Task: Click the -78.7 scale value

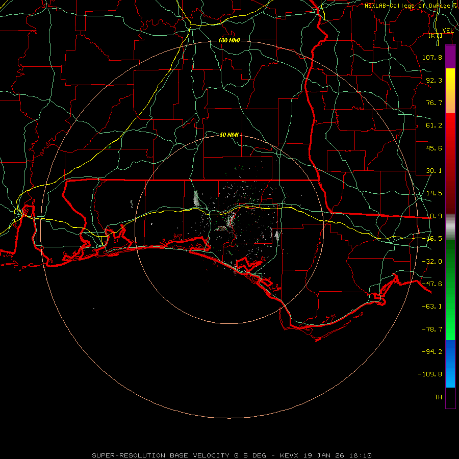Action: click(432, 329)
